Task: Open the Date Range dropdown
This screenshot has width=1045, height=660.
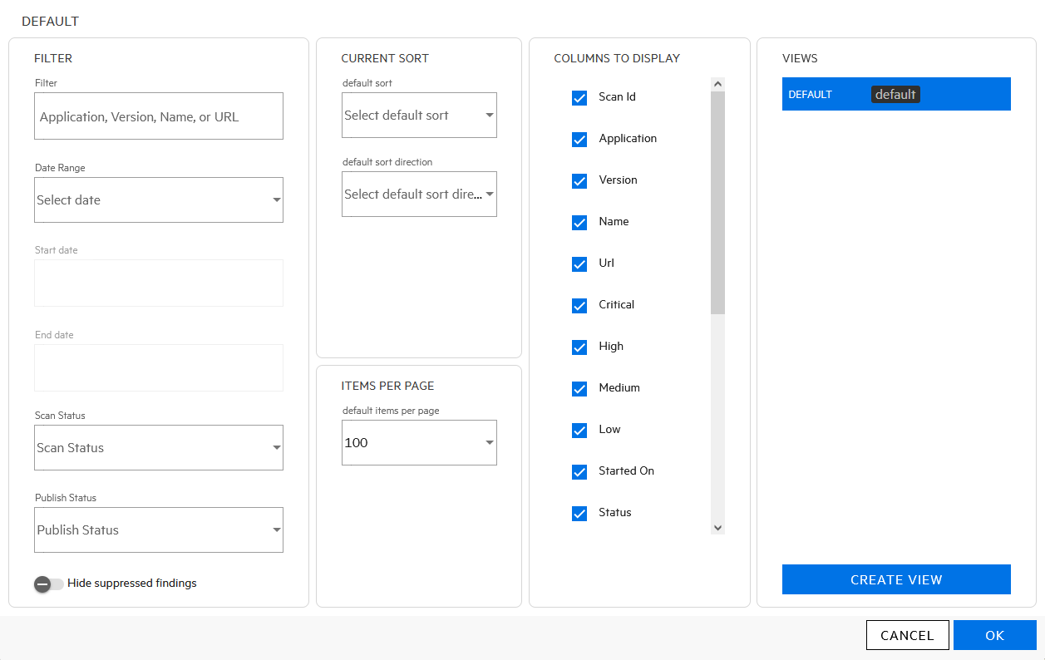Action: coord(158,199)
